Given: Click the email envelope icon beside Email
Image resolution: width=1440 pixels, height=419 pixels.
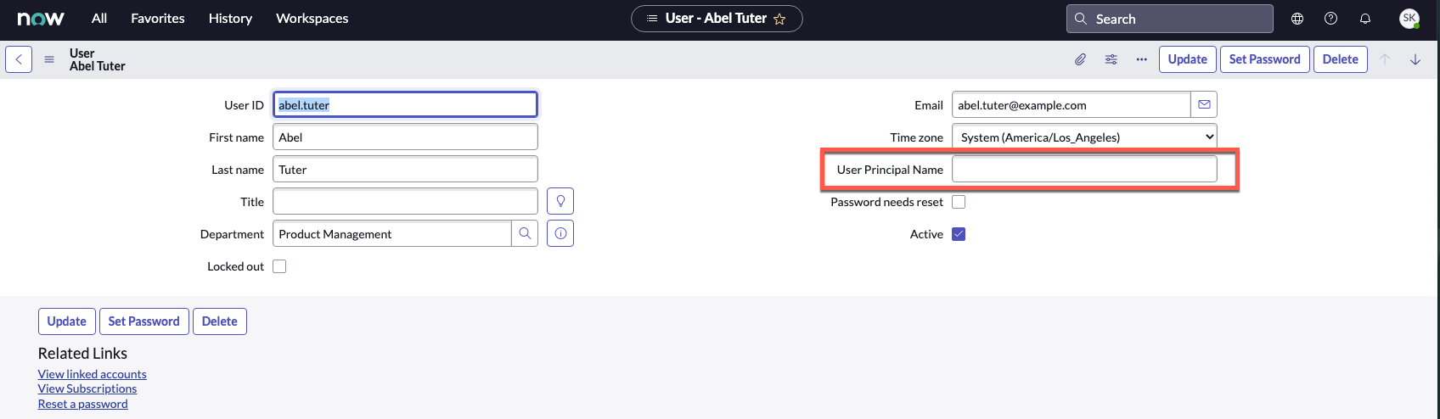Looking at the screenshot, I should coord(1204,104).
